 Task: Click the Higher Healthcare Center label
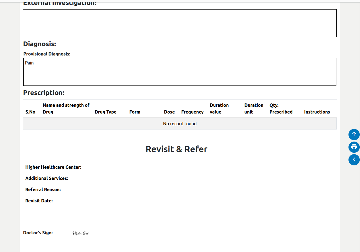53,167
